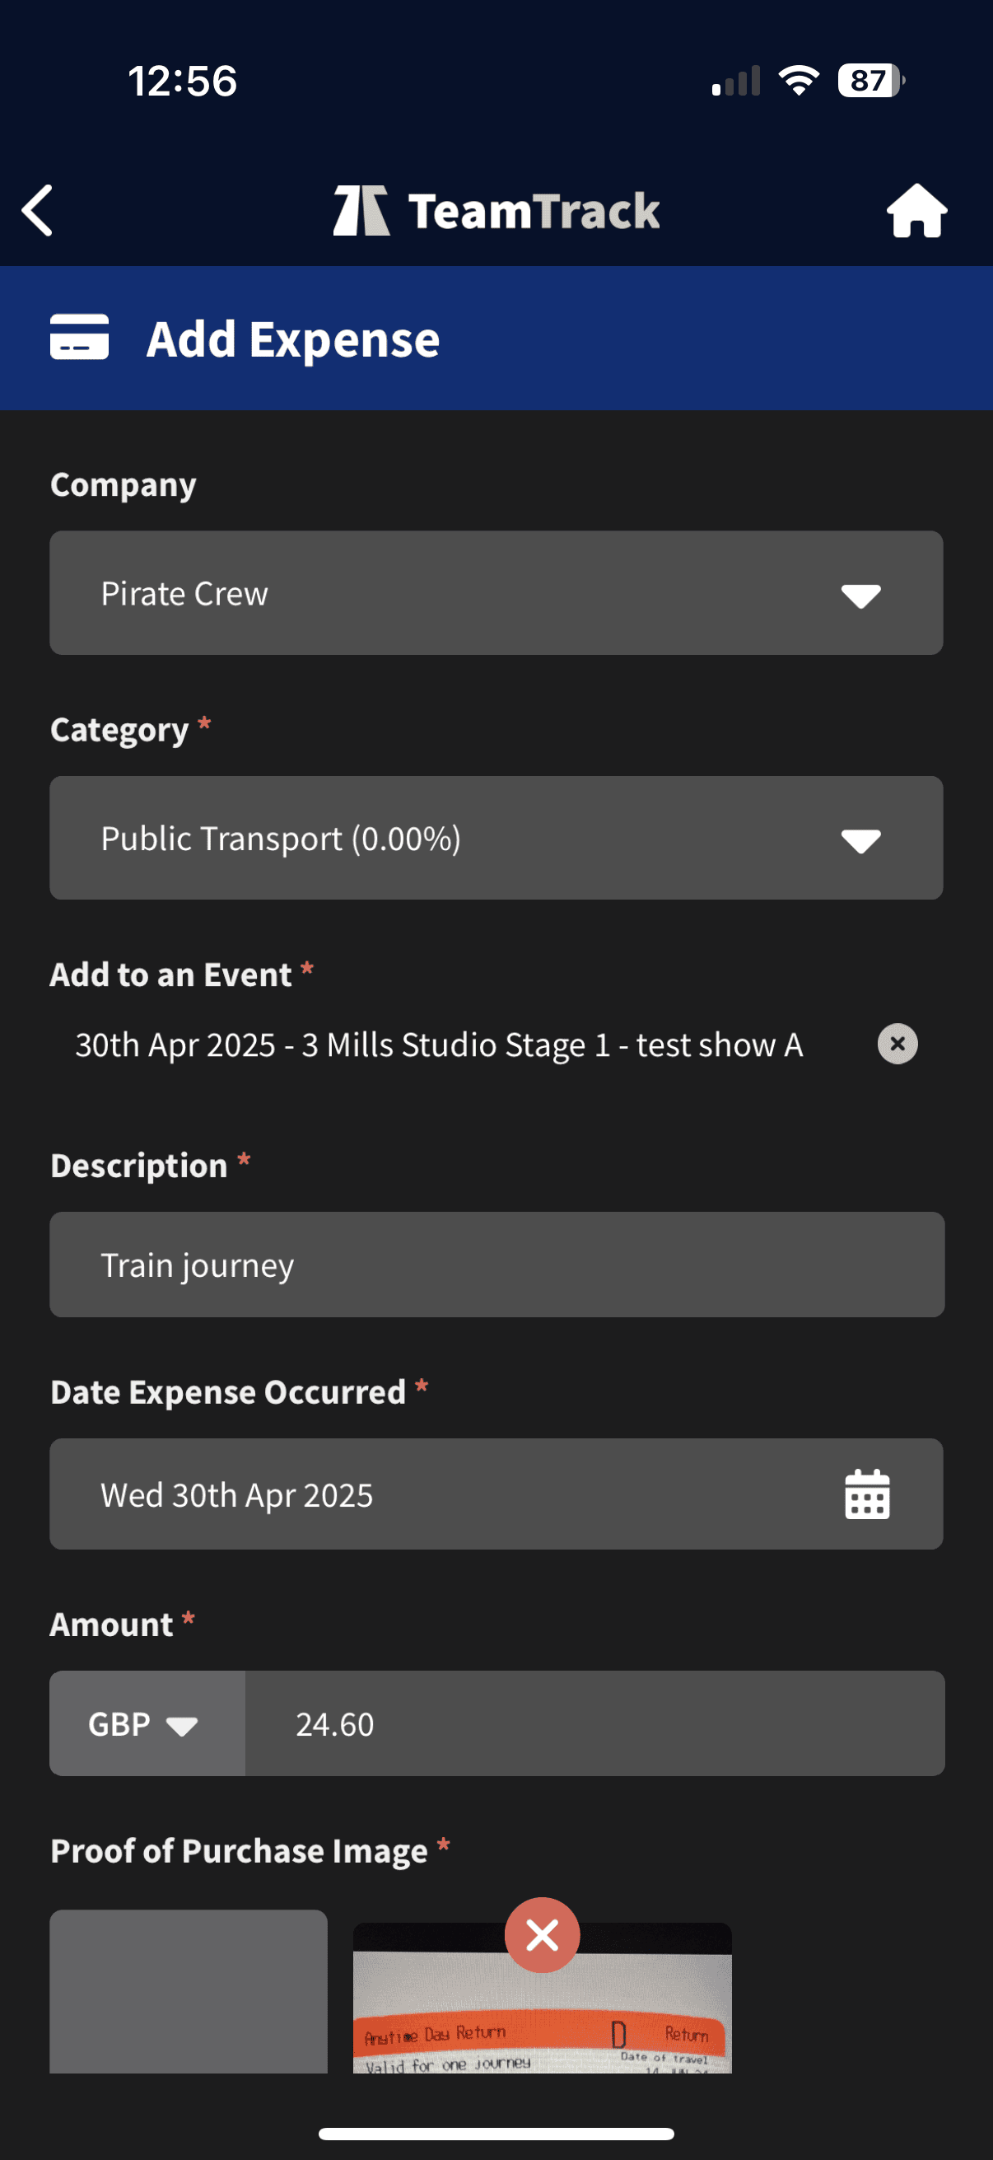Viewport: 993px width, 2160px height.
Task: Tap the empty grey image upload box
Action: [x=189, y=1991]
